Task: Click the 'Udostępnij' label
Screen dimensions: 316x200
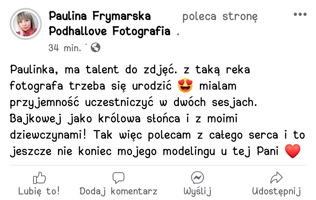Action: click(x=276, y=191)
